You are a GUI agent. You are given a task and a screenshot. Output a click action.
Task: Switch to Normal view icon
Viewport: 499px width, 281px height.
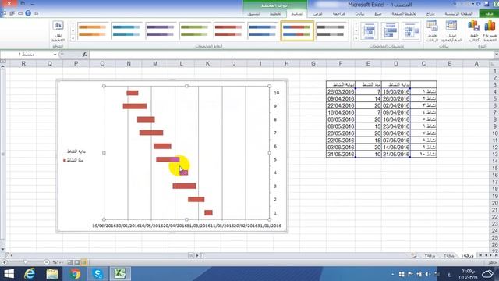click(x=83, y=262)
